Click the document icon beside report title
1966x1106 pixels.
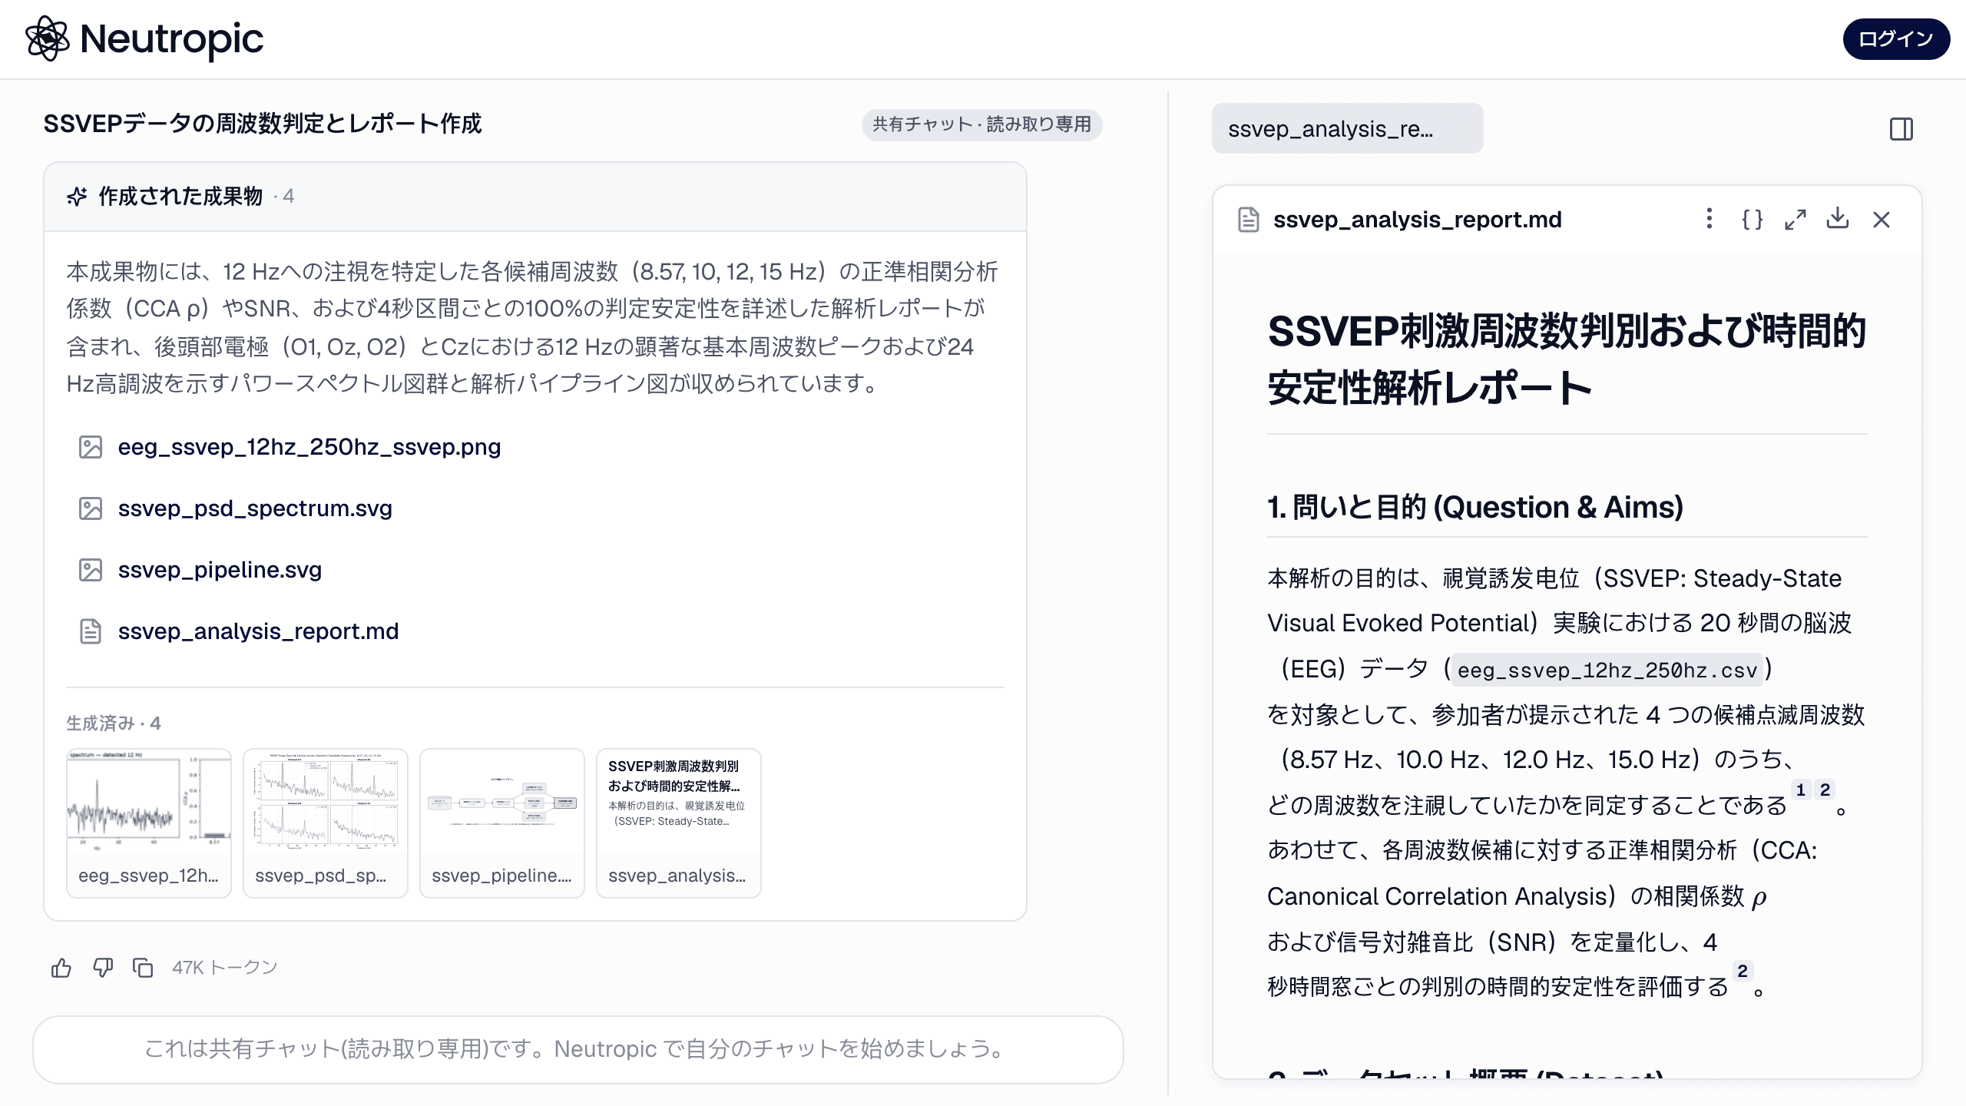point(1249,220)
